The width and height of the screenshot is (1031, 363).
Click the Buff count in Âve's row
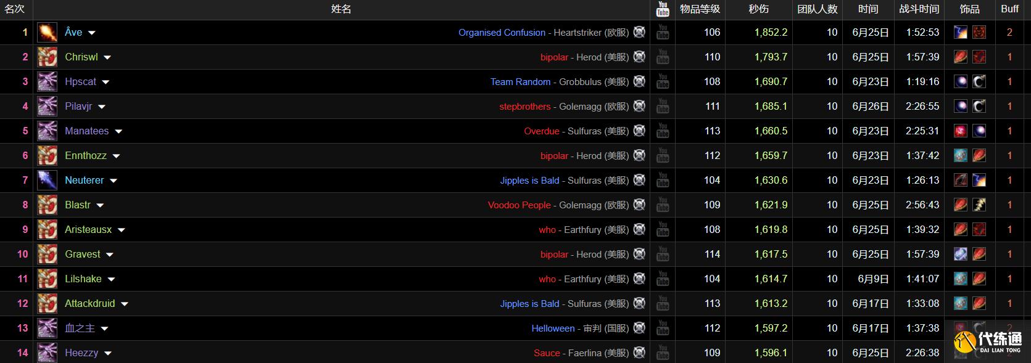pos(1009,32)
